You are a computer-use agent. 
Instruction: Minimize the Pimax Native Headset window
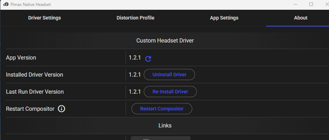click(296, 4)
